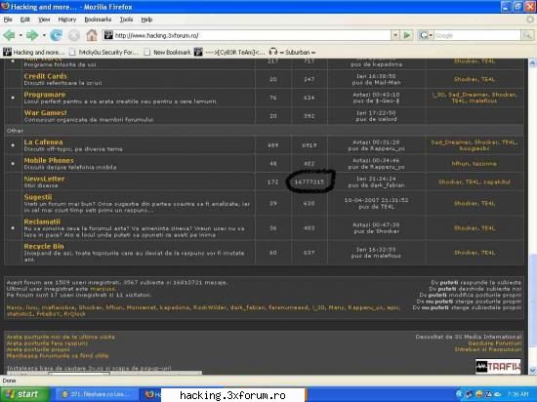This screenshot has width=537, height=402.
Task: Click the search magnifier icon in search box
Action: (x=527, y=35)
